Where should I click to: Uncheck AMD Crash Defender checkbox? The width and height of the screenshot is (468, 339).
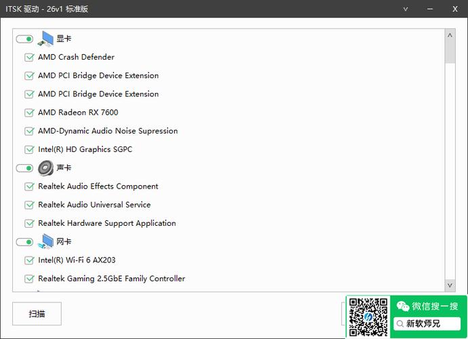[29, 57]
